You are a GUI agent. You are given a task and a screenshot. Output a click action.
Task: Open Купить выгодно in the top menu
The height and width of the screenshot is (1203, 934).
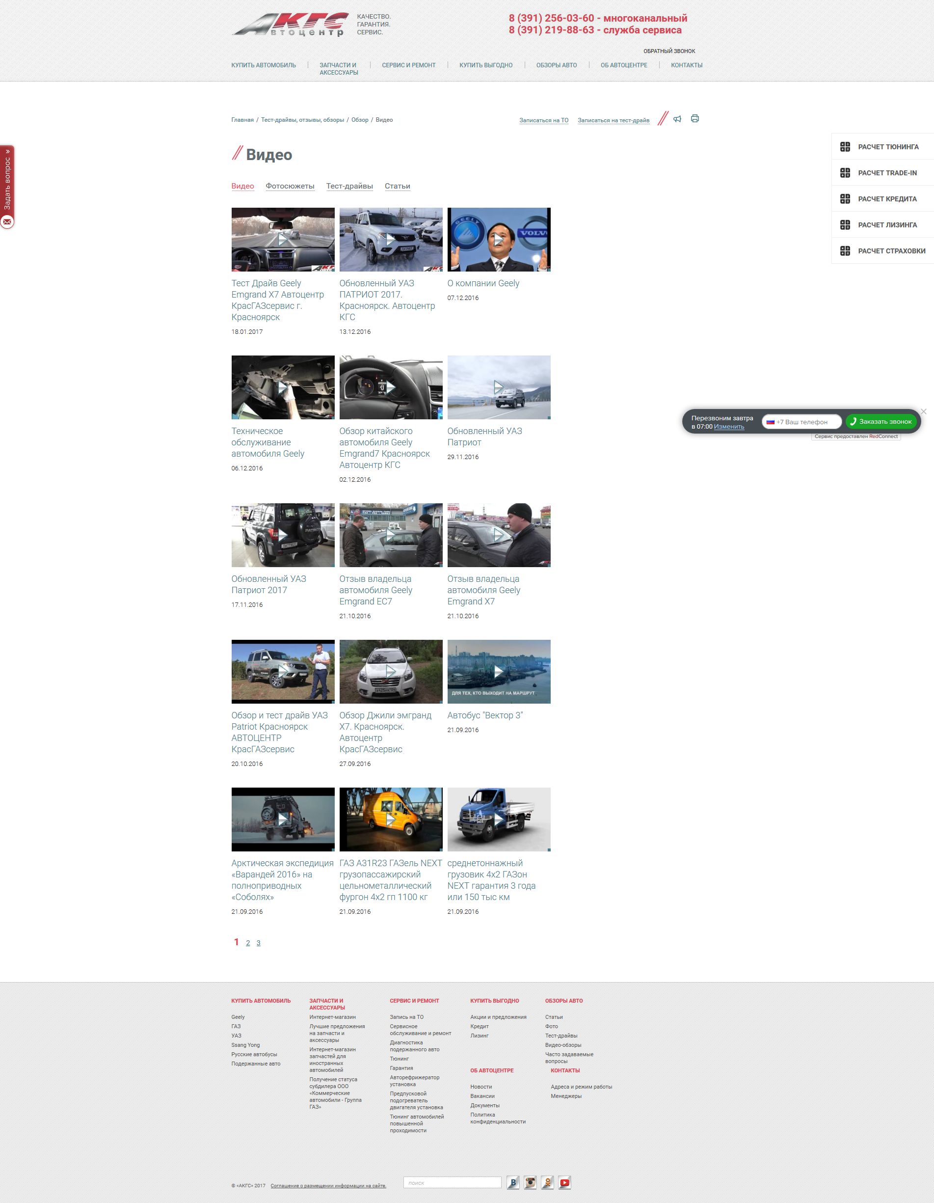(x=486, y=65)
